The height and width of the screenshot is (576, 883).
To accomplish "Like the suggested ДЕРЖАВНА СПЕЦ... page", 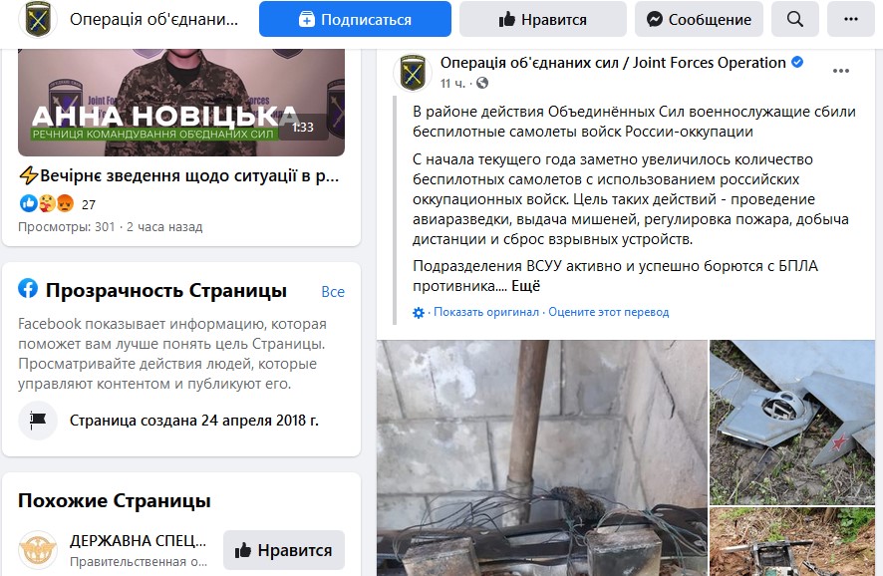I will point(284,550).
